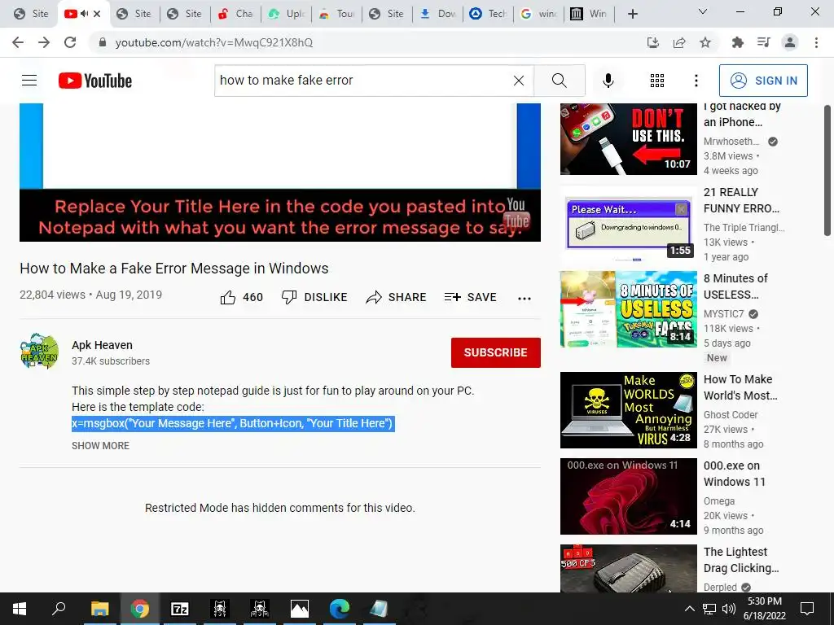Switch to the first Site tab
This screenshot has height=625, width=834.
coord(31,14)
